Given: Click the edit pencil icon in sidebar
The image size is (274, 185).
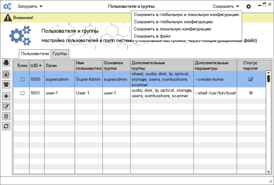Looking at the screenshot, I should (6, 106).
